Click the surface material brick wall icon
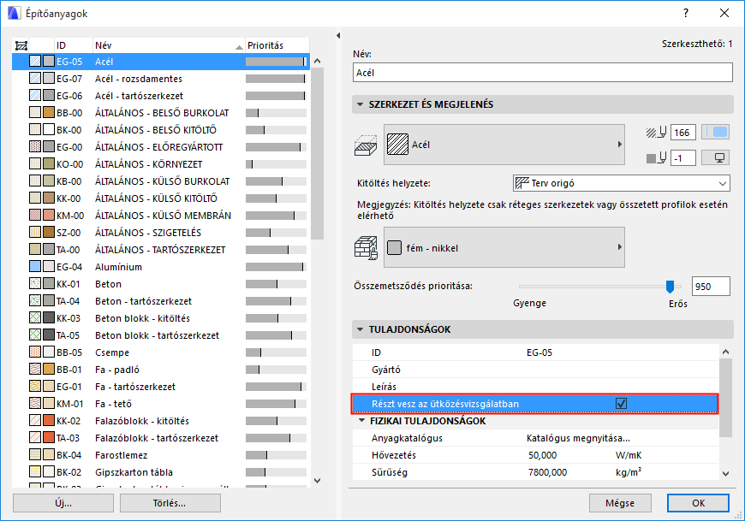The height and width of the screenshot is (521, 745). (366, 248)
